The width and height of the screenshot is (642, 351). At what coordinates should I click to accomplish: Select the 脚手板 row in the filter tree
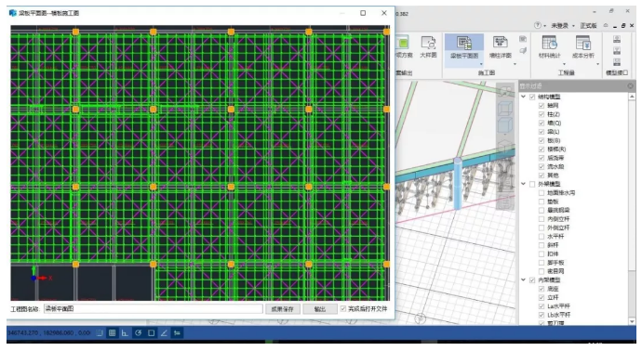pyautogui.click(x=555, y=263)
